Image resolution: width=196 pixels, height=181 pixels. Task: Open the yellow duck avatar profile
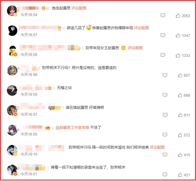coord(13,51)
